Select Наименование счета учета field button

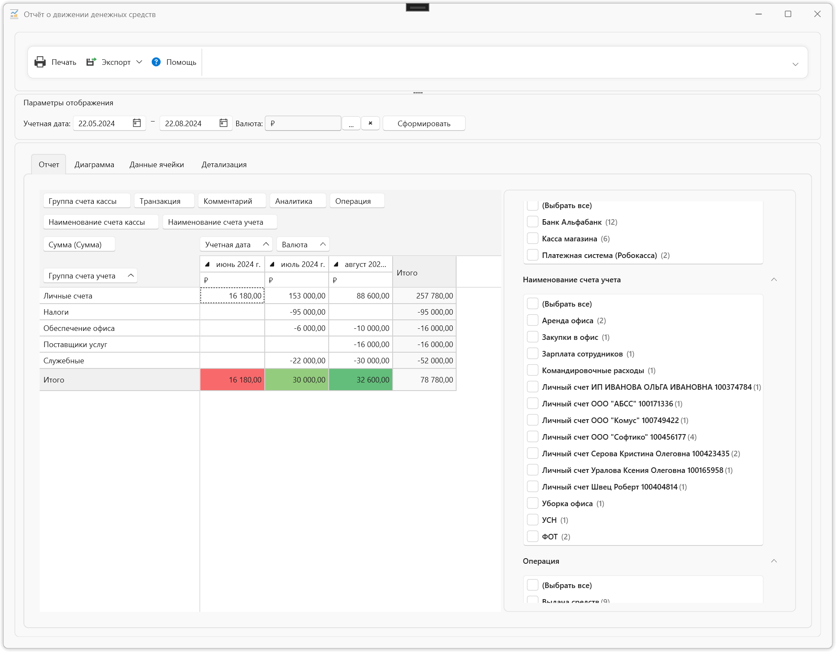tap(220, 222)
